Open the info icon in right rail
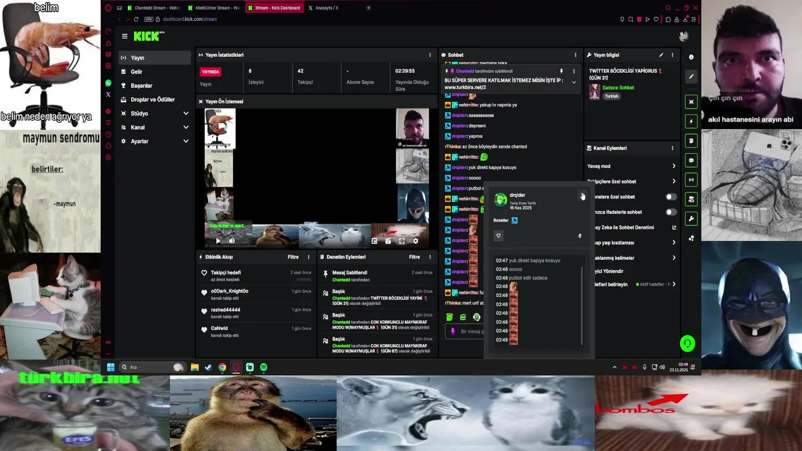 tap(691, 56)
